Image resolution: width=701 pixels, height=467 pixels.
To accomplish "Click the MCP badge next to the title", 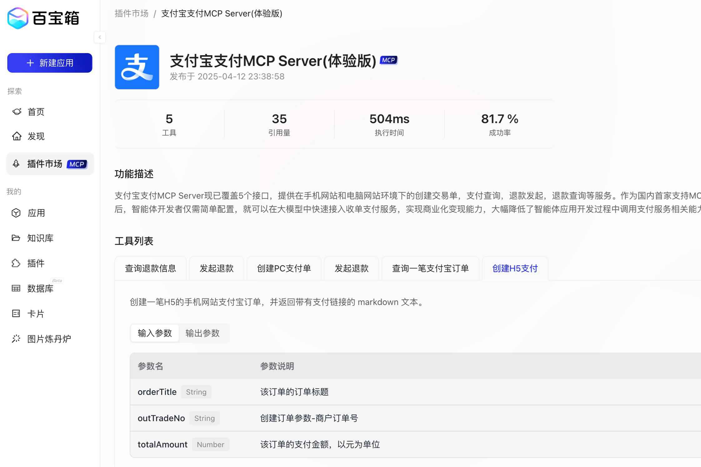I will (389, 60).
